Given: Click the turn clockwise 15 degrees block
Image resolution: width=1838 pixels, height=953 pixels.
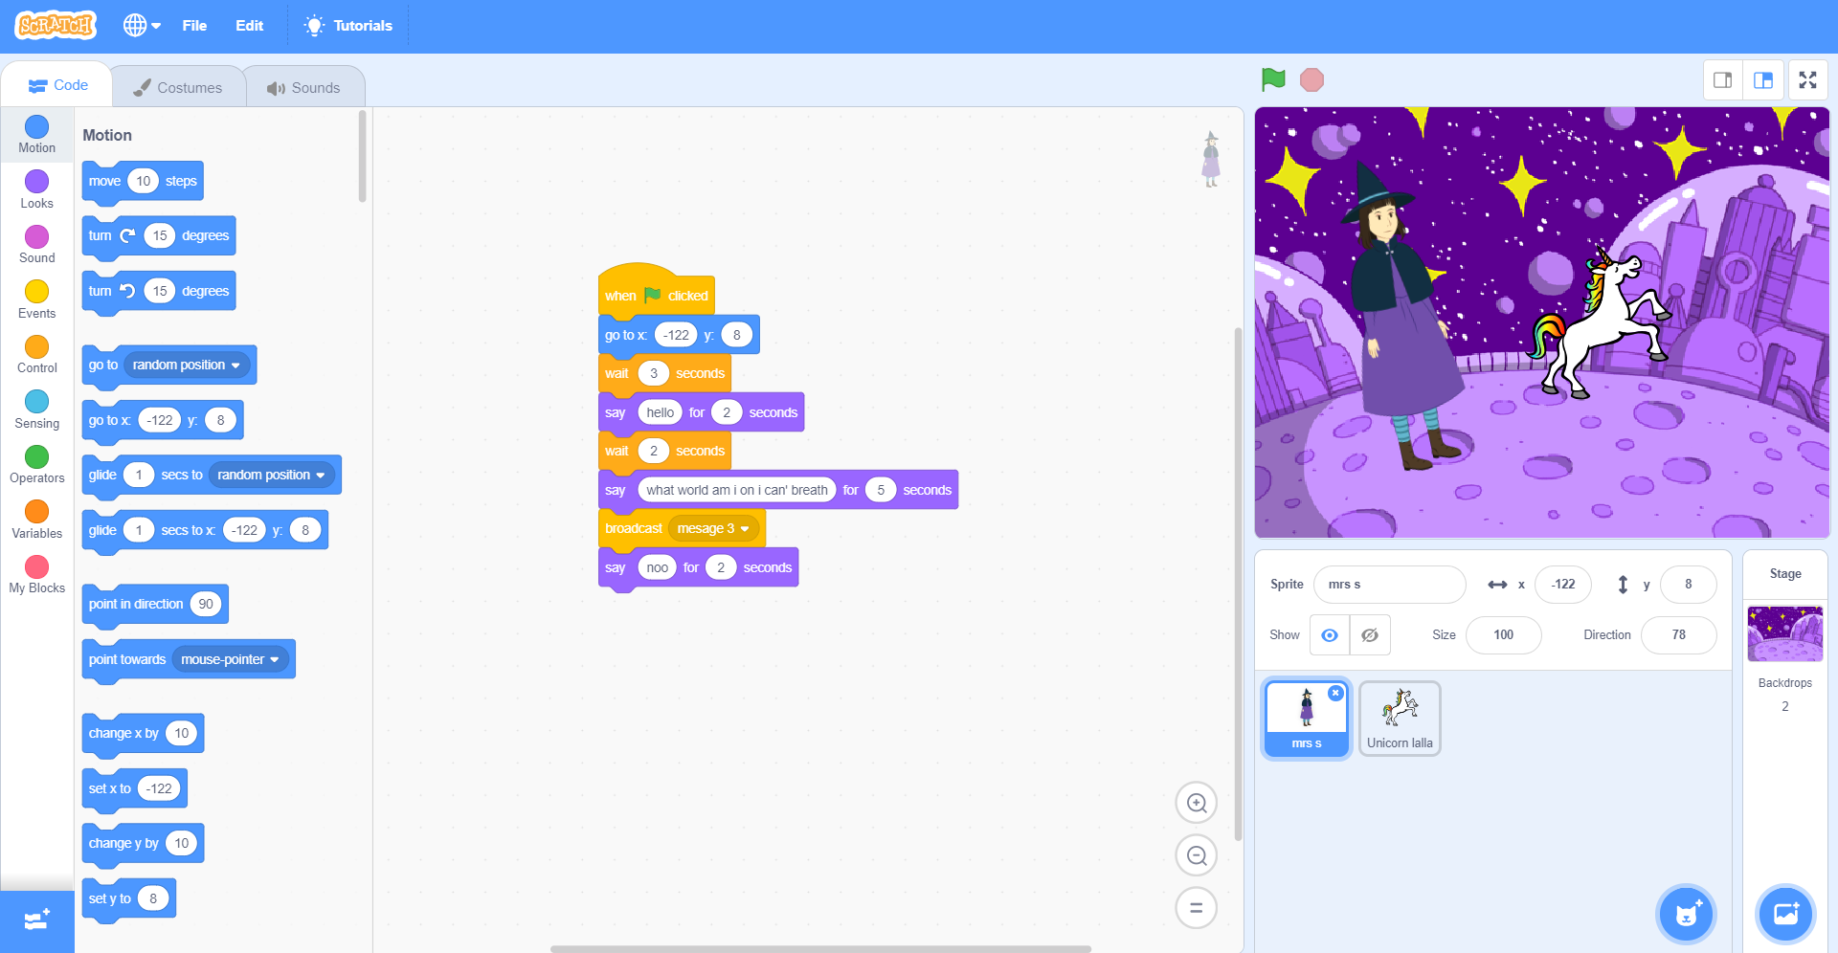Looking at the screenshot, I should [x=159, y=236].
